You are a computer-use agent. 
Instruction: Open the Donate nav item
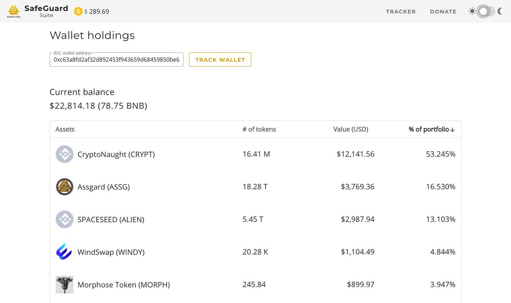tap(443, 11)
